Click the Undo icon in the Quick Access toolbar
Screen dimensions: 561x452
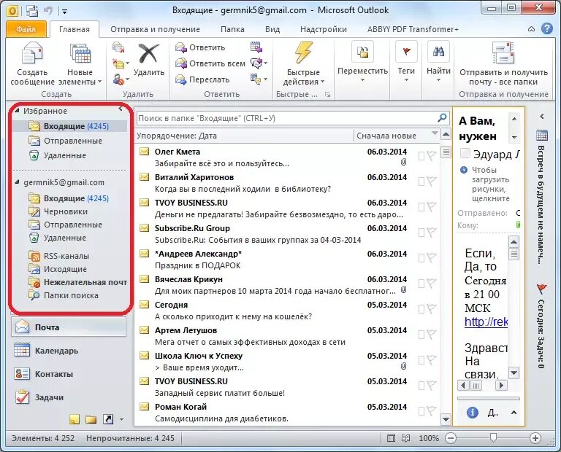(48, 10)
